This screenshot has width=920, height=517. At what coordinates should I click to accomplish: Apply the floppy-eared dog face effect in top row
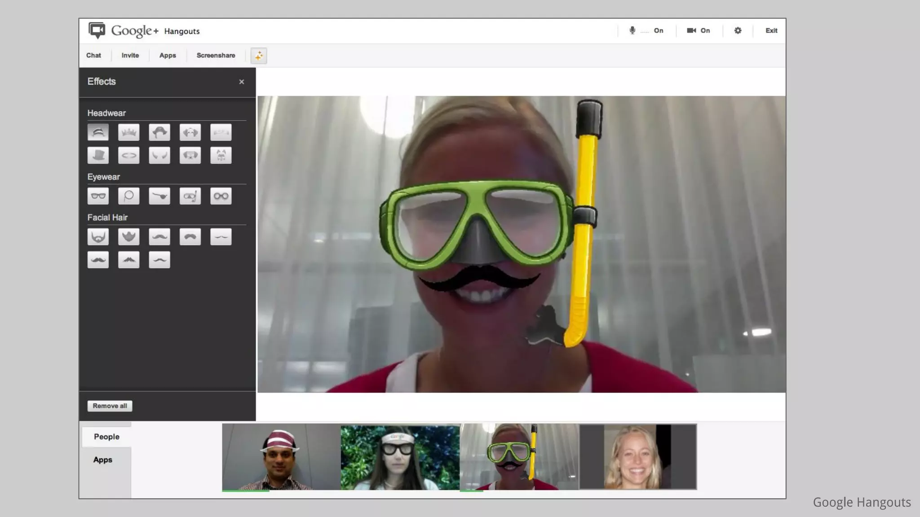pyautogui.click(x=190, y=132)
